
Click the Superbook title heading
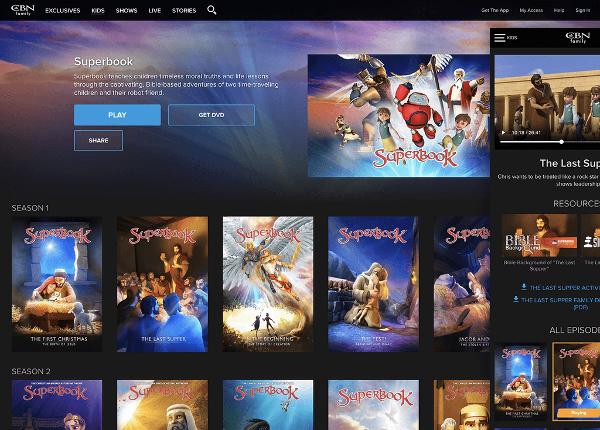(x=103, y=62)
